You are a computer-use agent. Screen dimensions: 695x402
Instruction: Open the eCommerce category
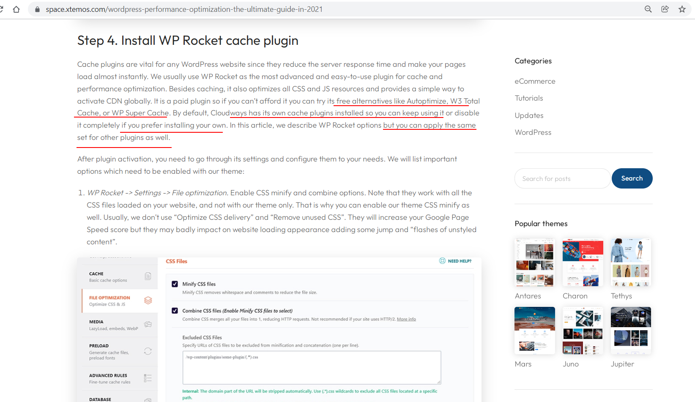point(535,81)
